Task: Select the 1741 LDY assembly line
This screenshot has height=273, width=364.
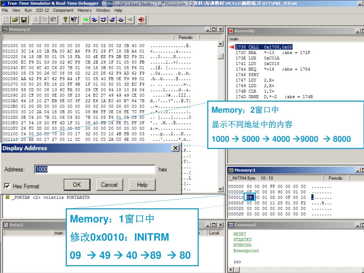Action: [257, 64]
